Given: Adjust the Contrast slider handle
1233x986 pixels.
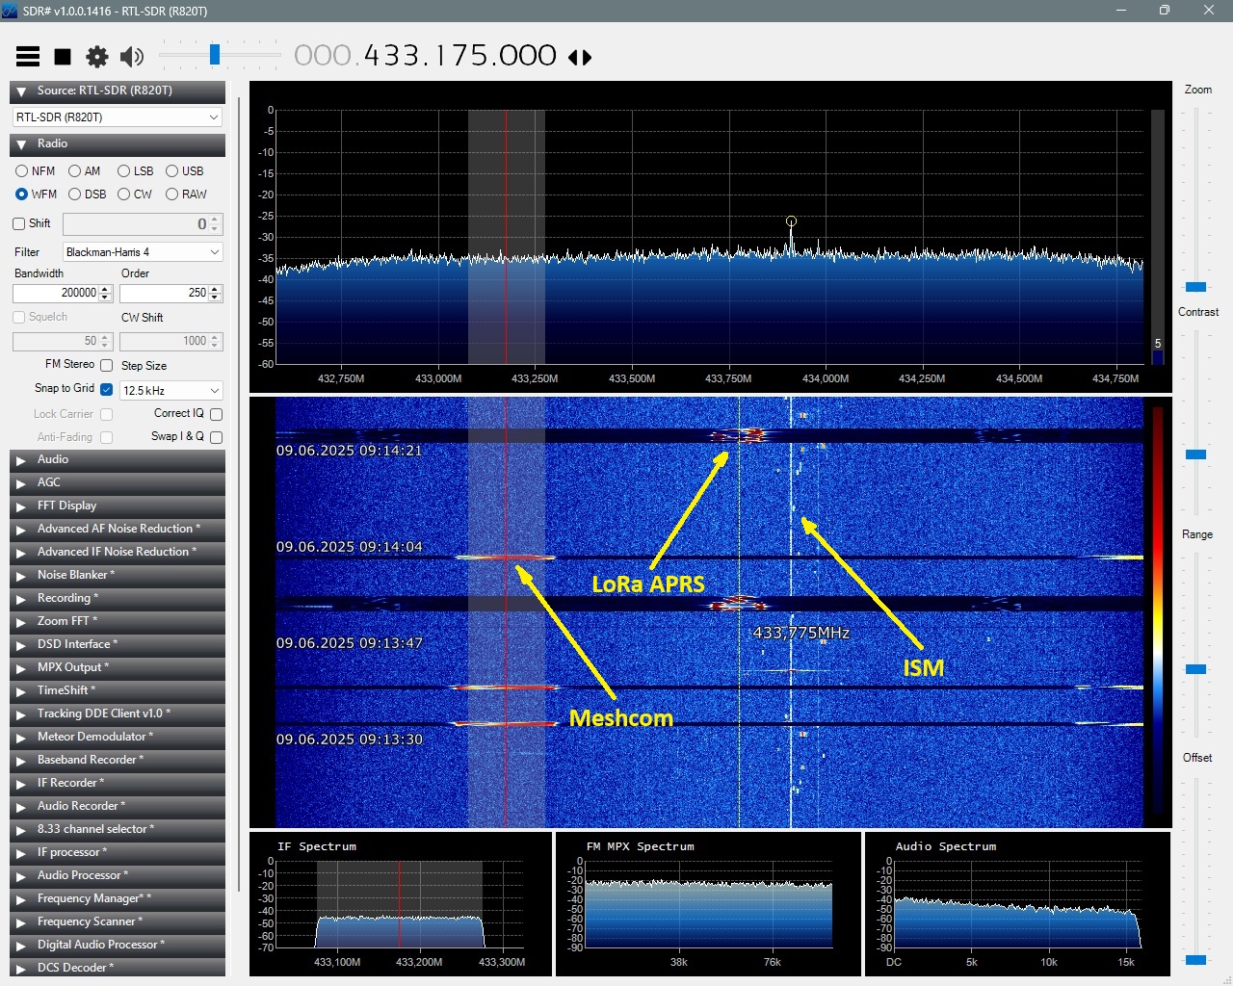Looking at the screenshot, I should (1195, 454).
